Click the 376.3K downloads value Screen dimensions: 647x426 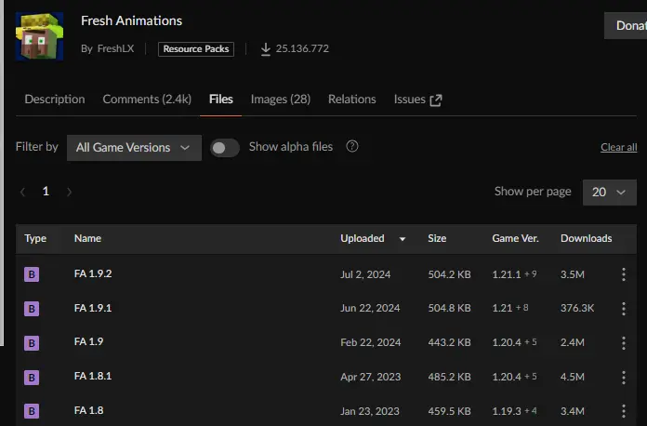pos(577,309)
